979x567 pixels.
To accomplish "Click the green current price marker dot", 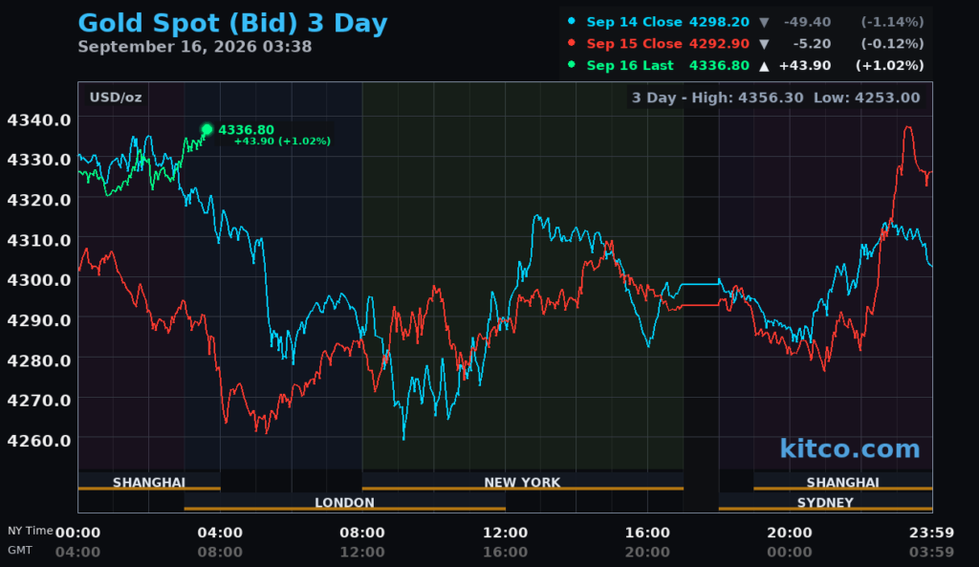I will (207, 129).
